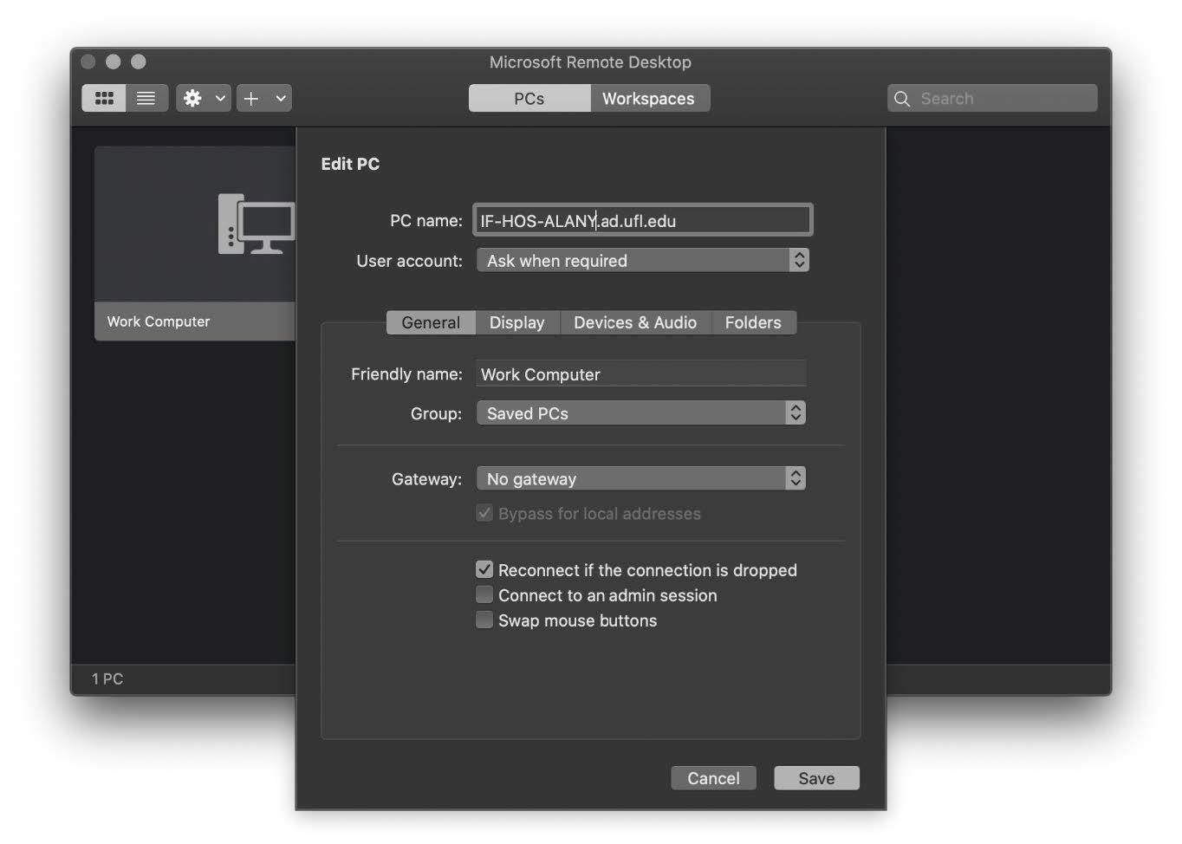Open the Devices & Audio tab
The image size is (1182, 844).
click(635, 322)
